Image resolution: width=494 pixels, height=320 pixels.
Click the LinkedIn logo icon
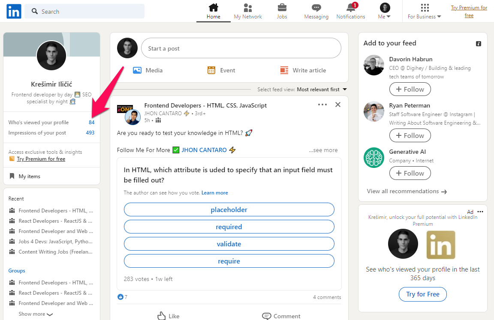coord(14,12)
